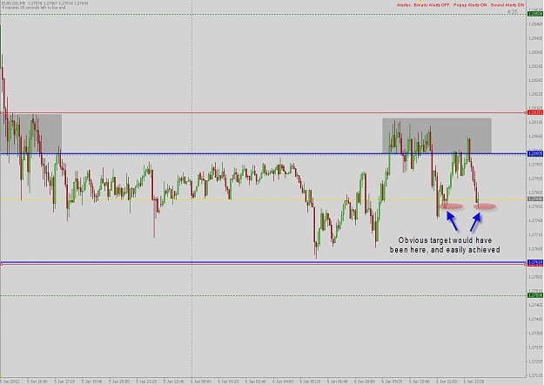Click the 'Emails Alerts OFF' status text
Viewport: 544px width, 385px height.
coord(432,5)
